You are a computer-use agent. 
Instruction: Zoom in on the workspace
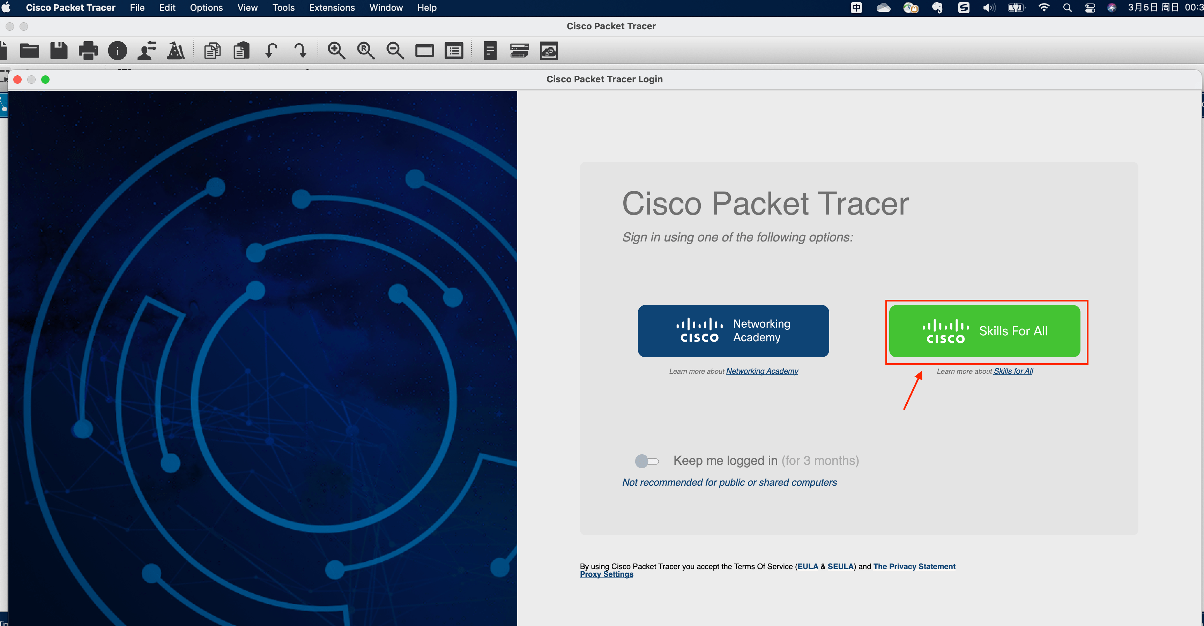(x=336, y=51)
